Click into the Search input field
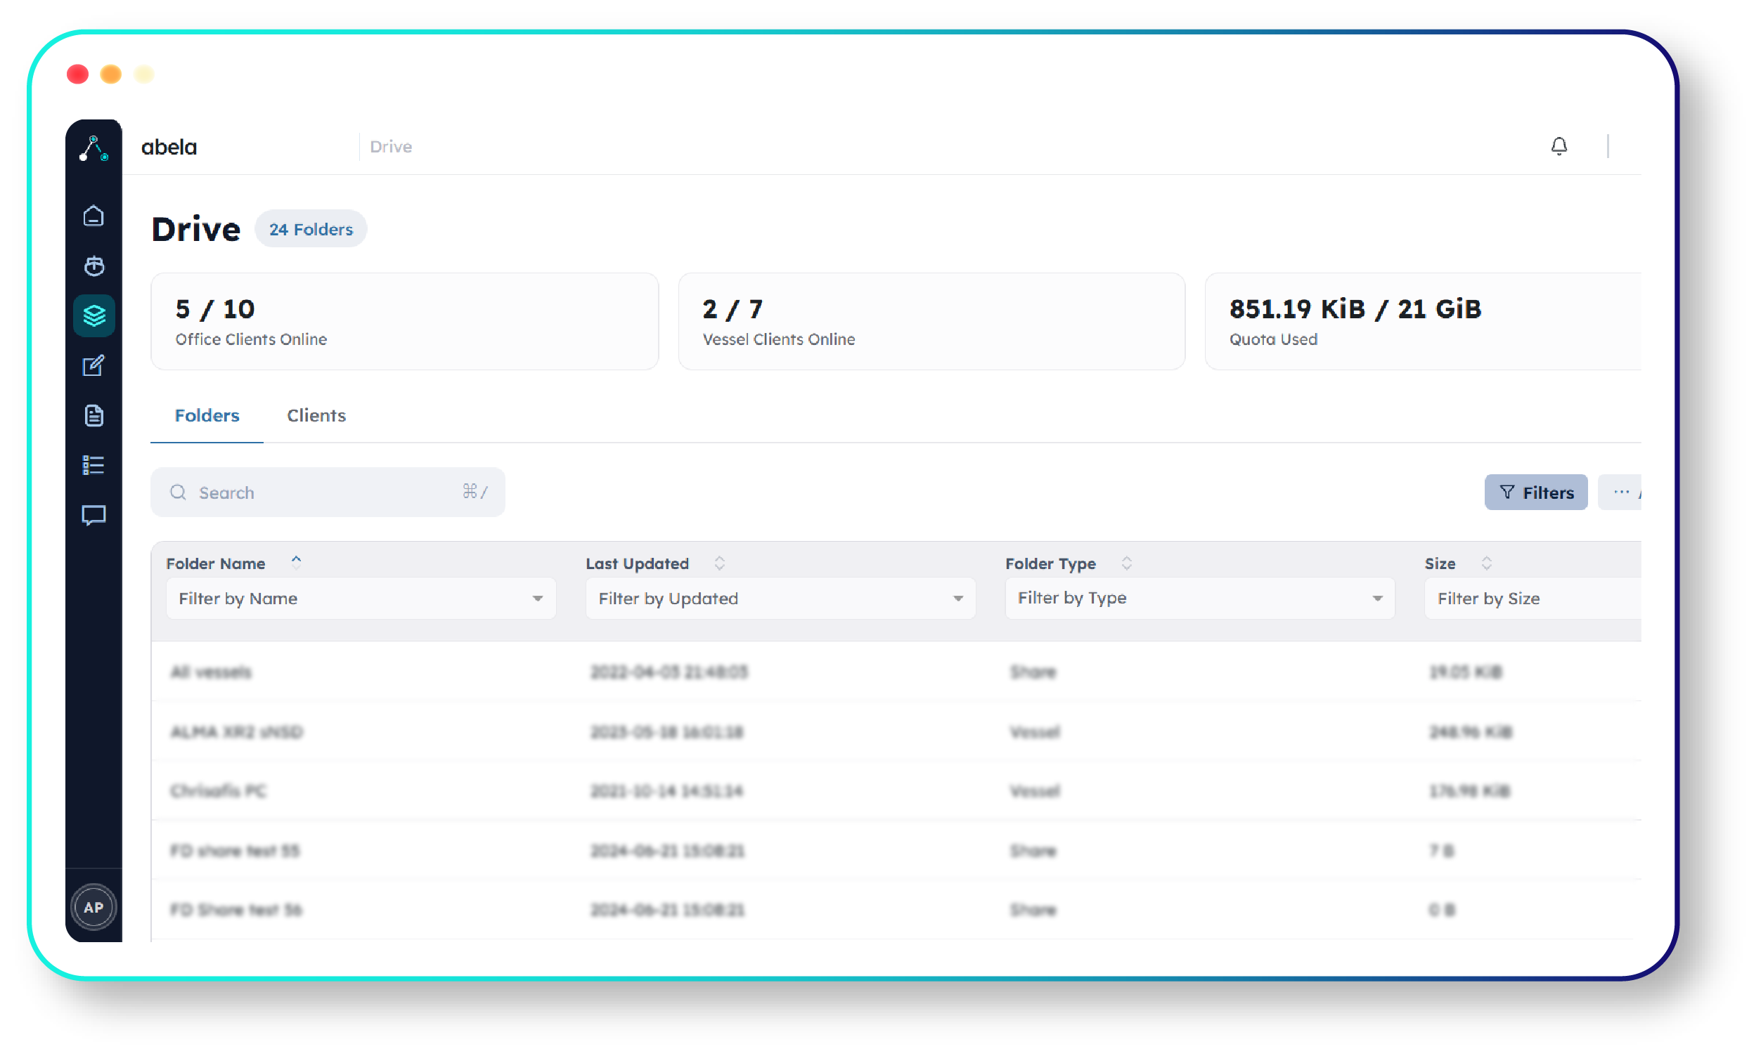 coord(328,493)
